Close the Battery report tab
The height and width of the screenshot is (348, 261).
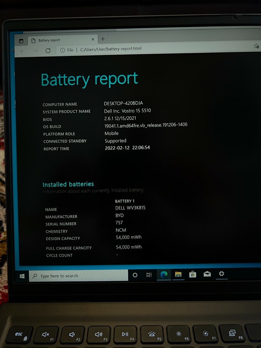(x=93, y=39)
